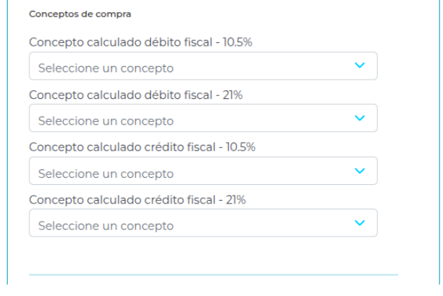
Task: Expand the crédito fiscal 10.5% concept dropdown
Action: pos(203,172)
